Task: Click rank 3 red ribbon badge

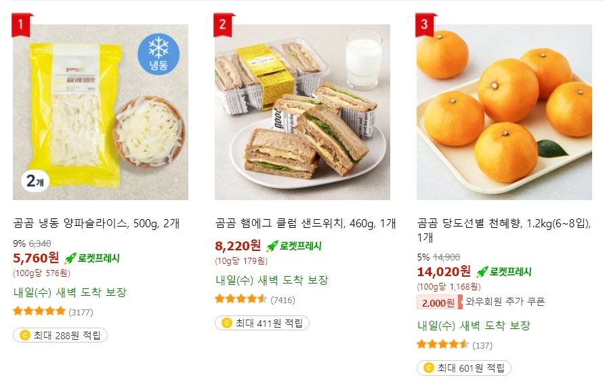Action: (x=425, y=26)
